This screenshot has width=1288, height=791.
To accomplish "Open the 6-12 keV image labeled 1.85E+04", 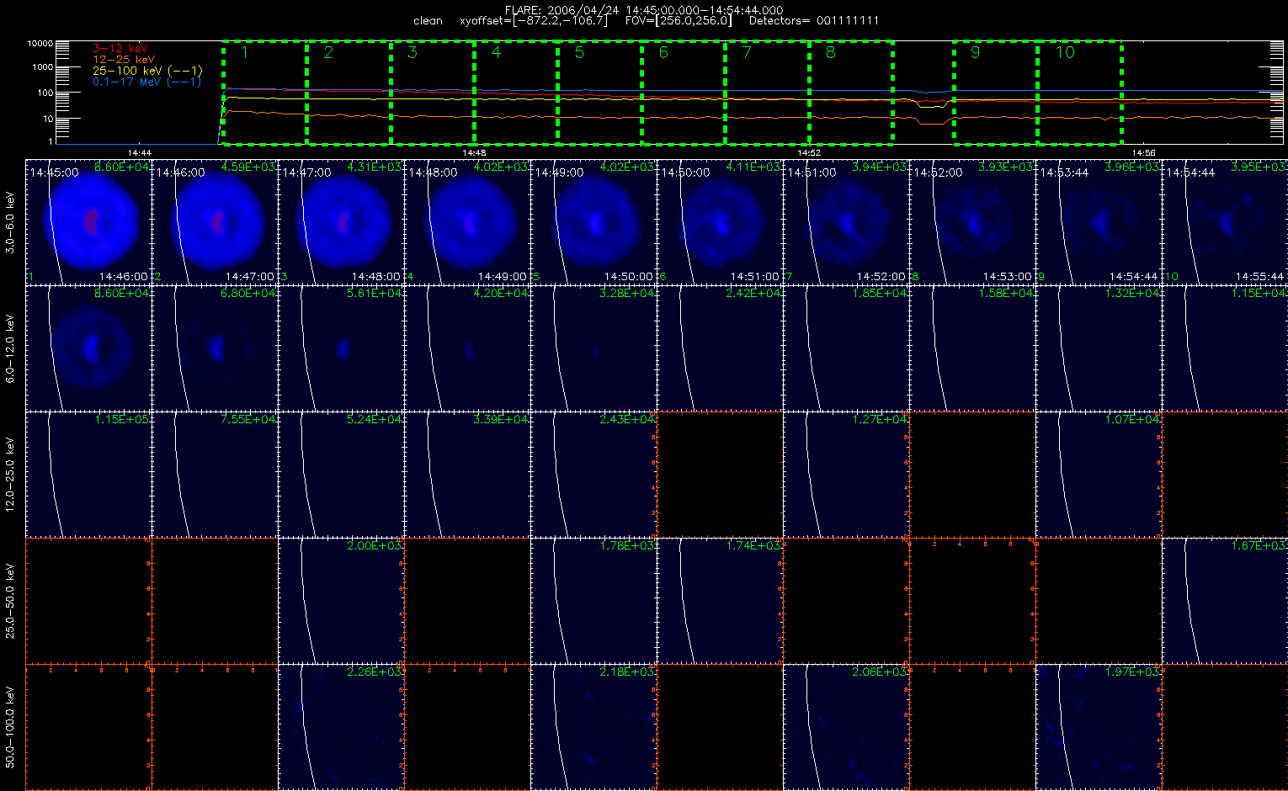I will pos(846,348).
